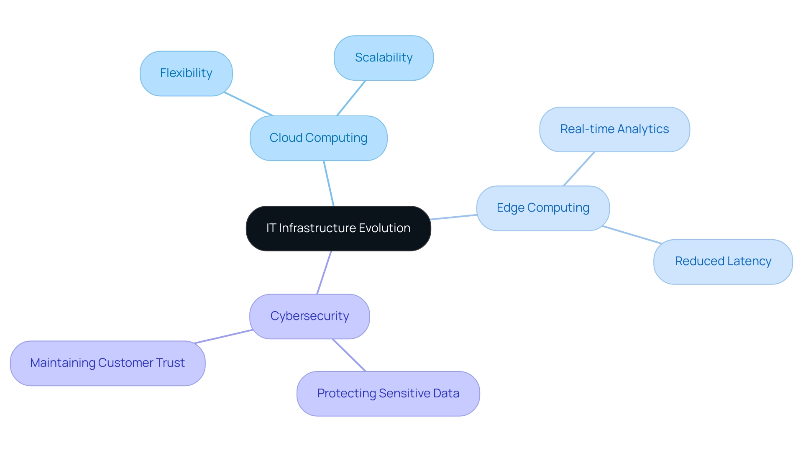Expand the IT Infrastructure Evolution center node
Screen dimensions: 803x453
pyautogui.click(x=339, y=228)
